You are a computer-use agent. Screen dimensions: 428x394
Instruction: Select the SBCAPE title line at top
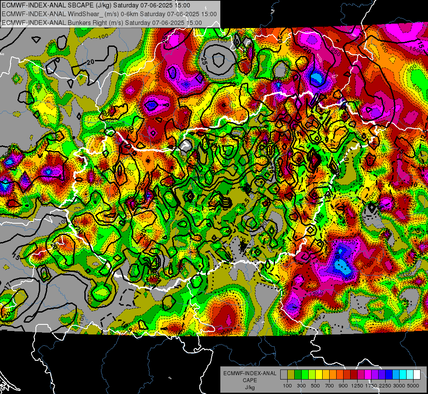(x=96, y=5)
